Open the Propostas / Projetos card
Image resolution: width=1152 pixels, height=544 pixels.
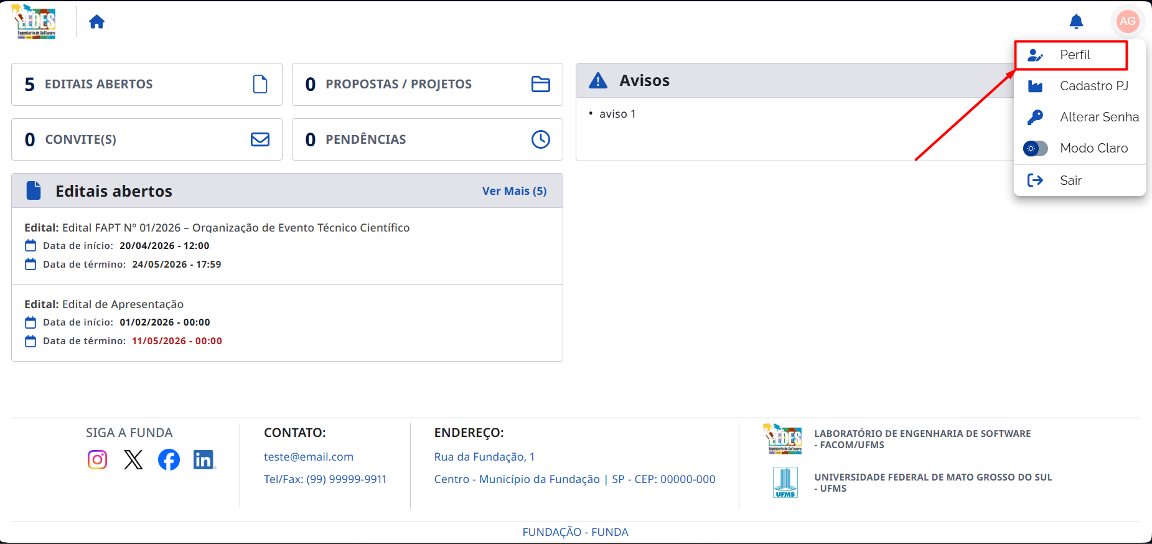[428, 84]
